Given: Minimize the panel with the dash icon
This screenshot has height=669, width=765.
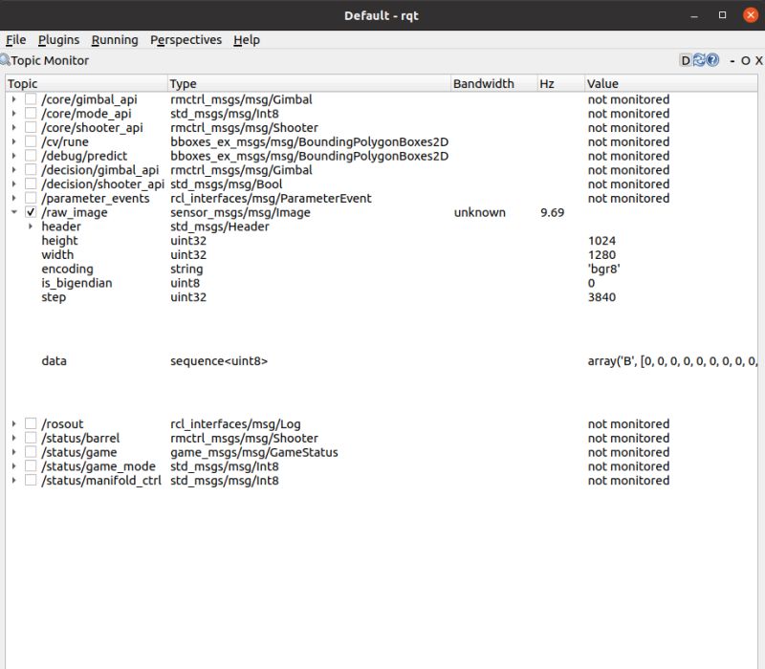Looking at the screenshot, I should [732, 60].
